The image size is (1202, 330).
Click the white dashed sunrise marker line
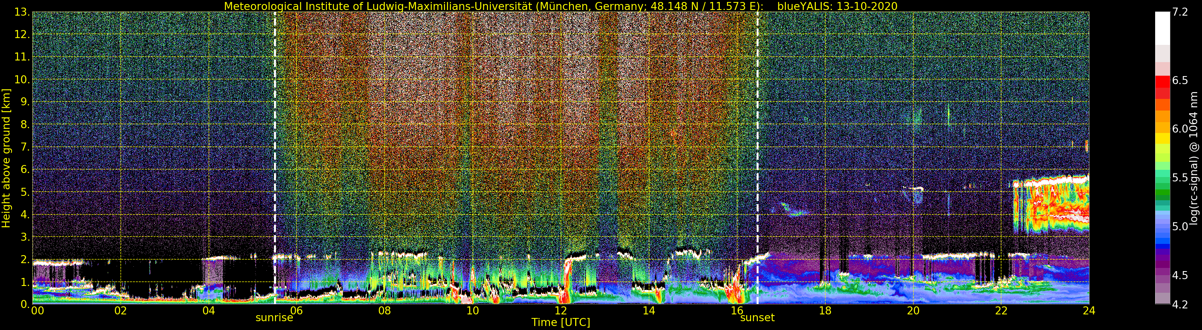click(x=275, y=158)
